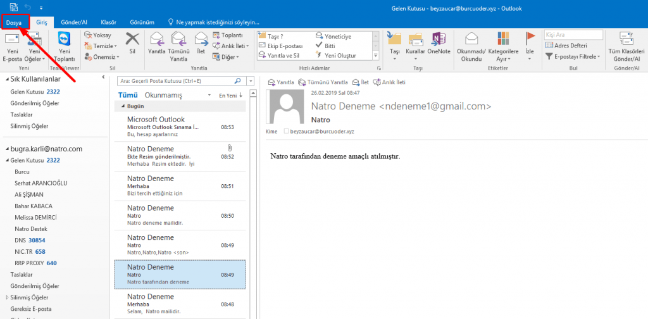
Task: Open the Taşı folder dropdown in the ribbon
Action: tap(394, 47)
